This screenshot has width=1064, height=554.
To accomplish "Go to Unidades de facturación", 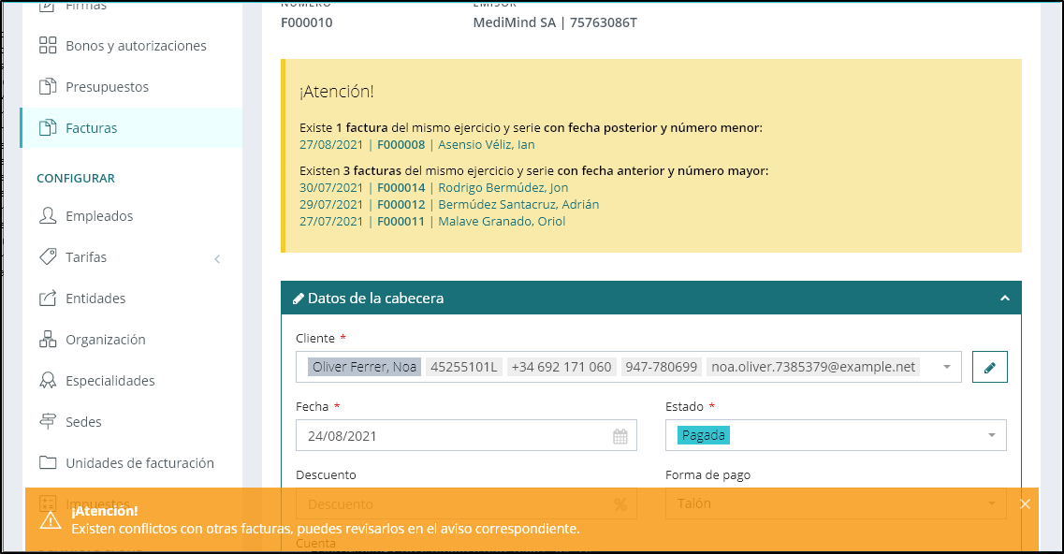I will (x=139, y=463).
